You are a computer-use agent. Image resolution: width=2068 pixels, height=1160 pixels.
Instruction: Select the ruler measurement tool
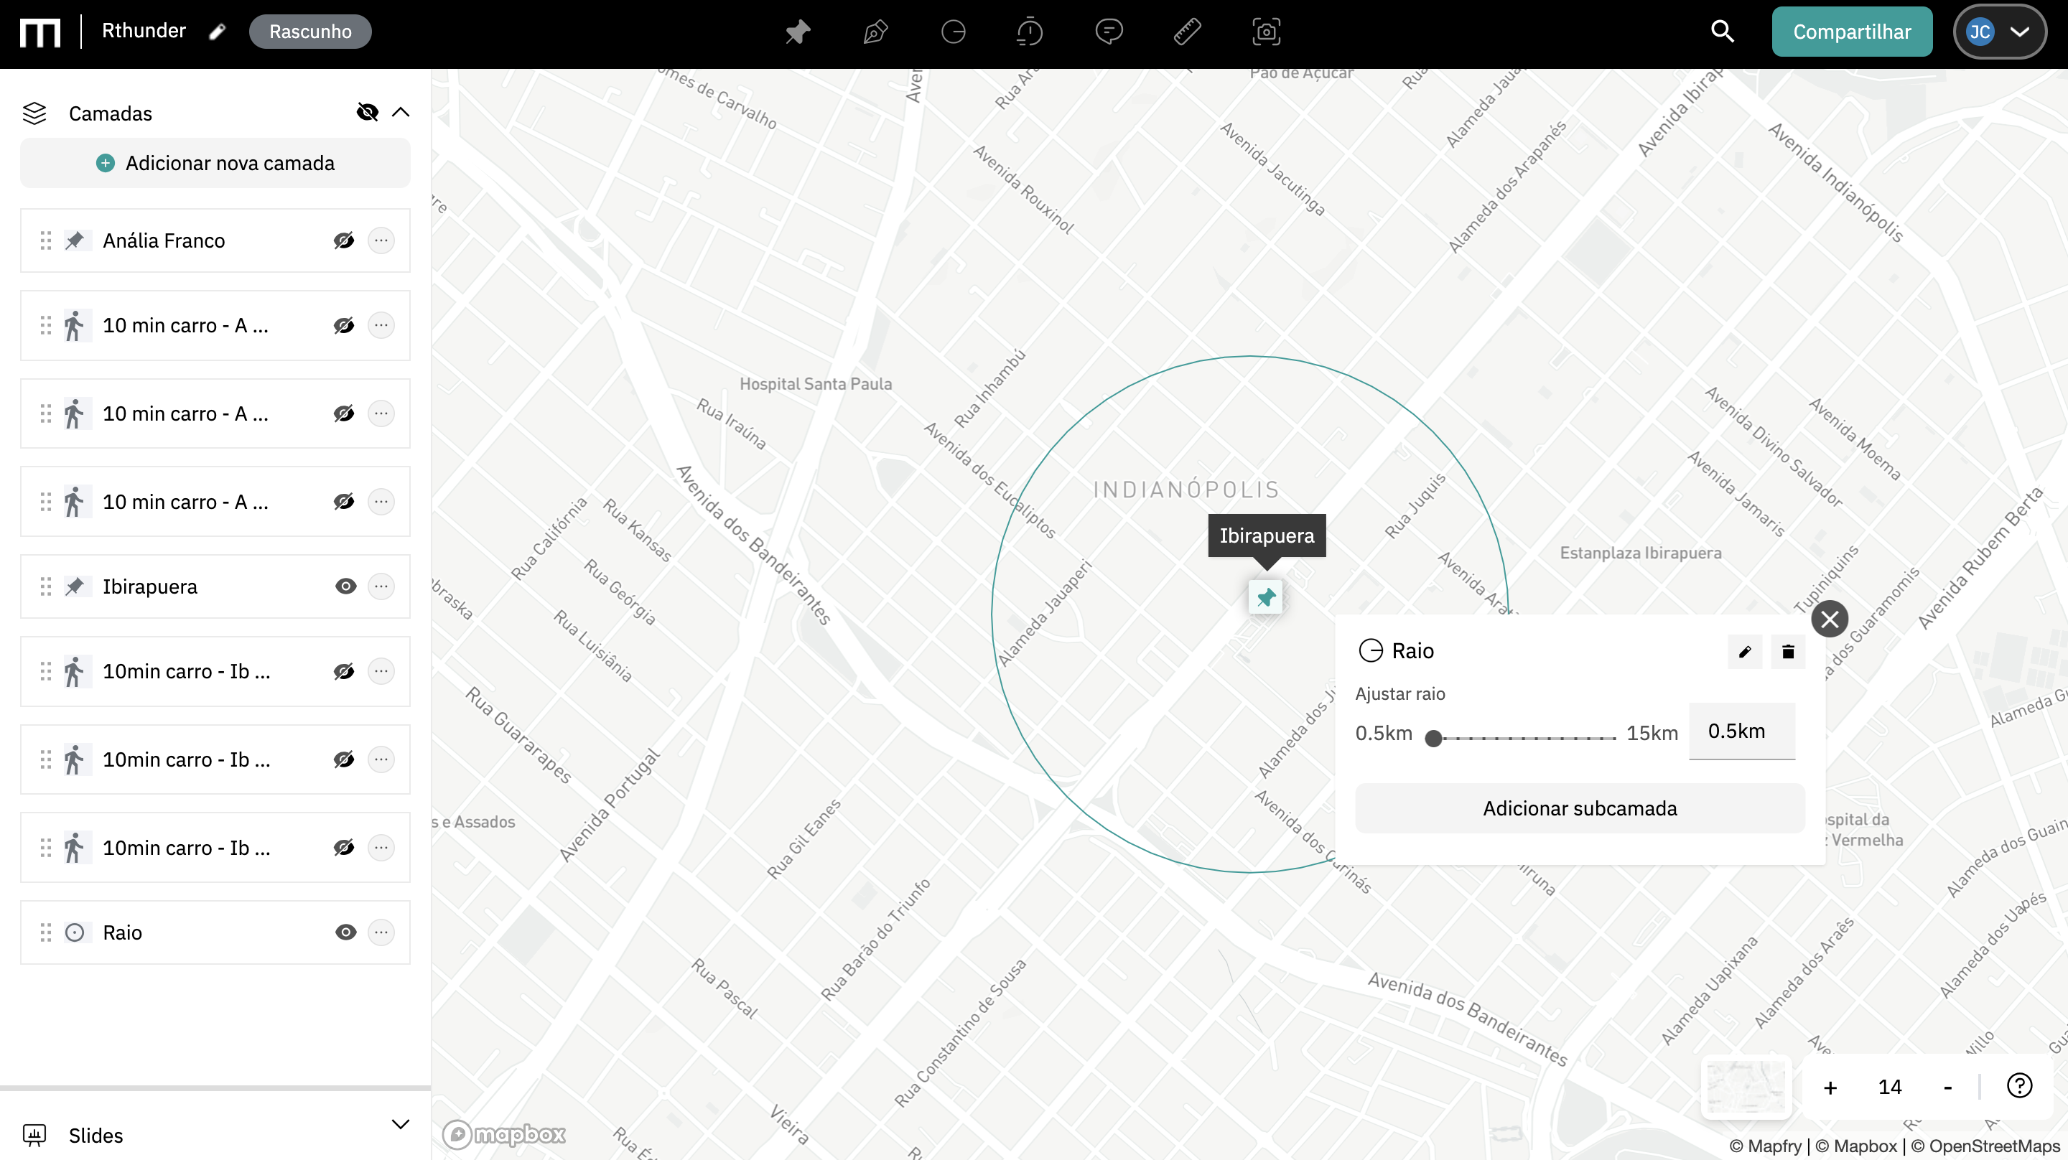(1186, 32)
